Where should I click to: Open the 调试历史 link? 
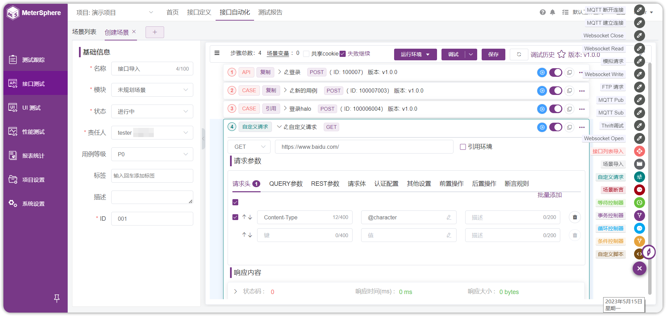542,54
